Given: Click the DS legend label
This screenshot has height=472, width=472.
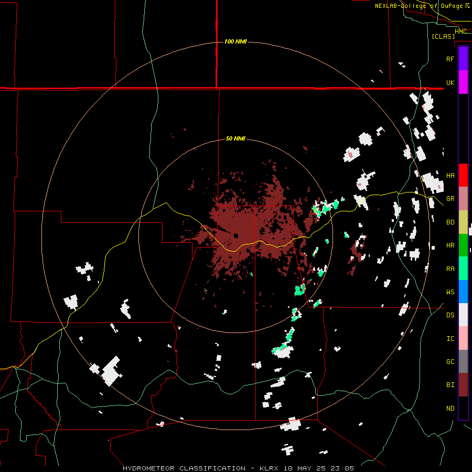Looking at the screenshot, I should (x=450, y=315).
